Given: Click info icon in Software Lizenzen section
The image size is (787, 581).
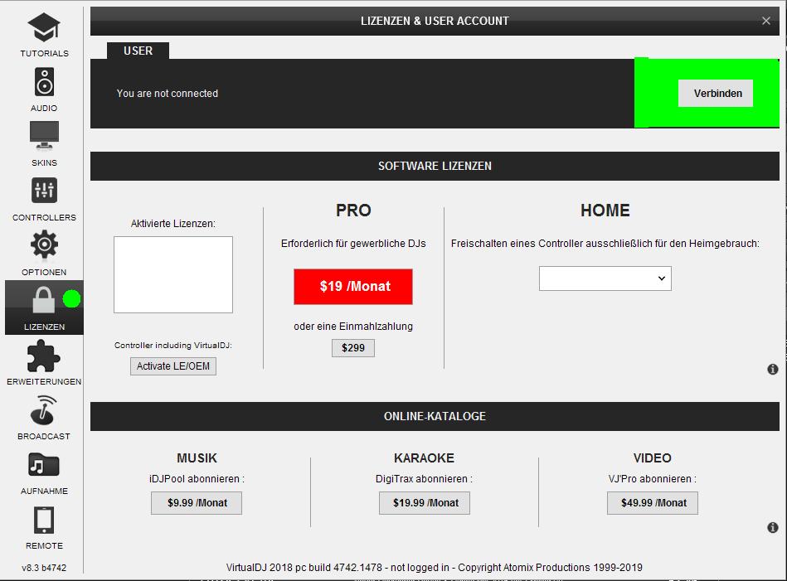Looking at the screenshot, I should click(x=772, y=370).
